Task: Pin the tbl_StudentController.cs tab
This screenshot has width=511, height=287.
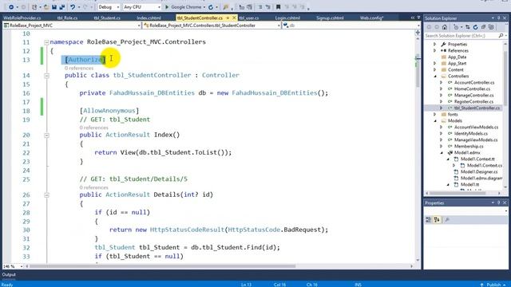Action: (228, 18)
